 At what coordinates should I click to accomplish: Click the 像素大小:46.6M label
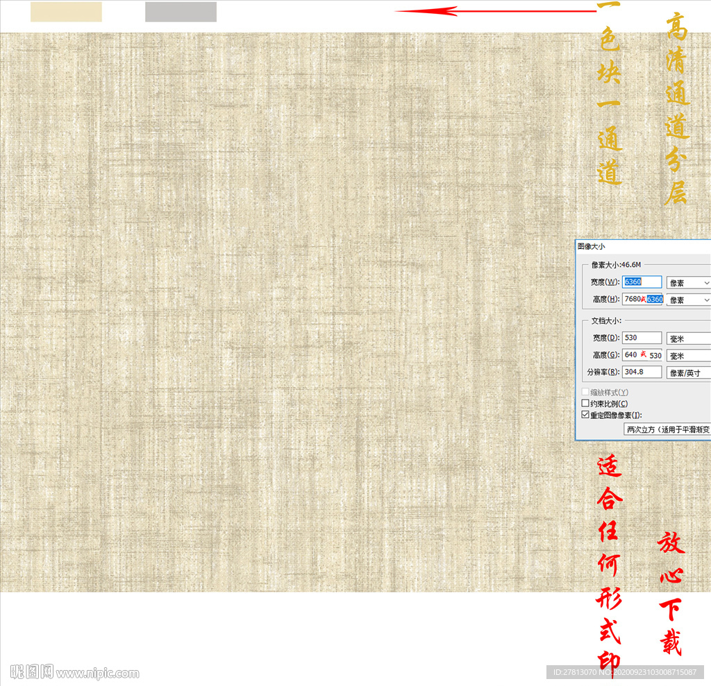click(617, 264)
